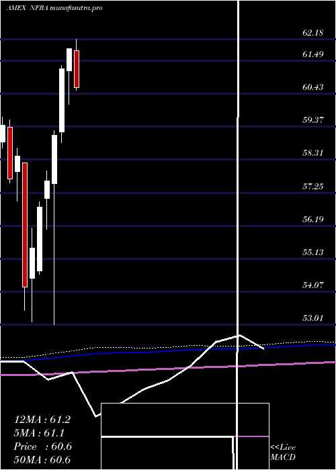Image resolution: width=336 pixels, height=470 pixels.
Task: Click the tall red candlestick spanning 58 to 54
Action: point(25,225)
